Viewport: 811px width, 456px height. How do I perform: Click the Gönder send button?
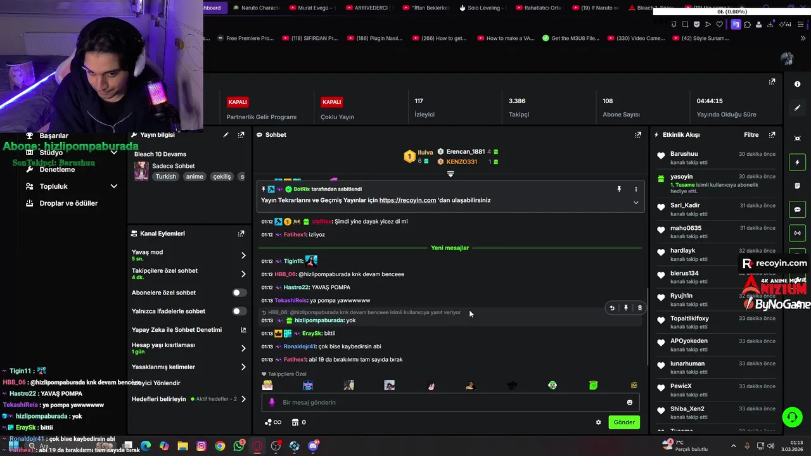point(623,422)
